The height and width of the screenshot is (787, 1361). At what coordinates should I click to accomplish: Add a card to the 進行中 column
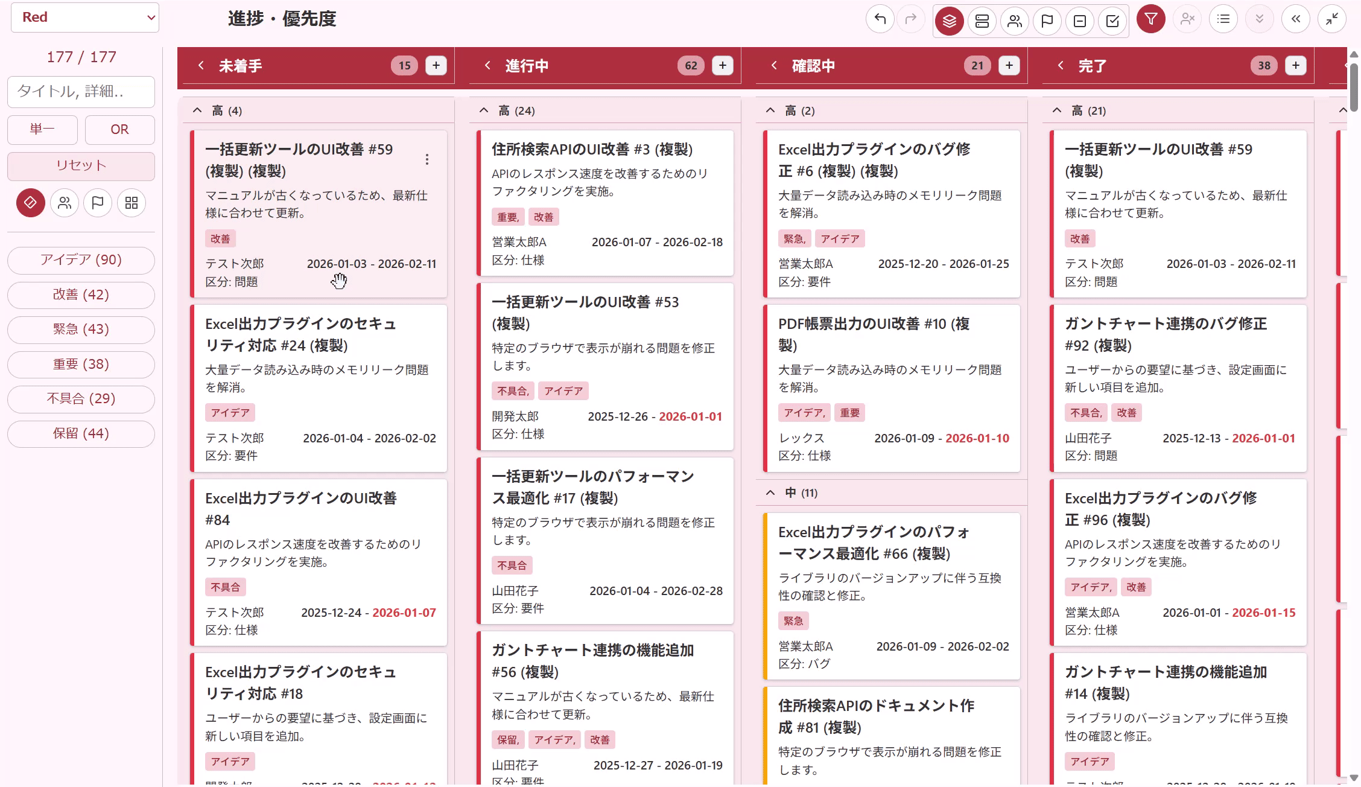[x=723, y=66]
